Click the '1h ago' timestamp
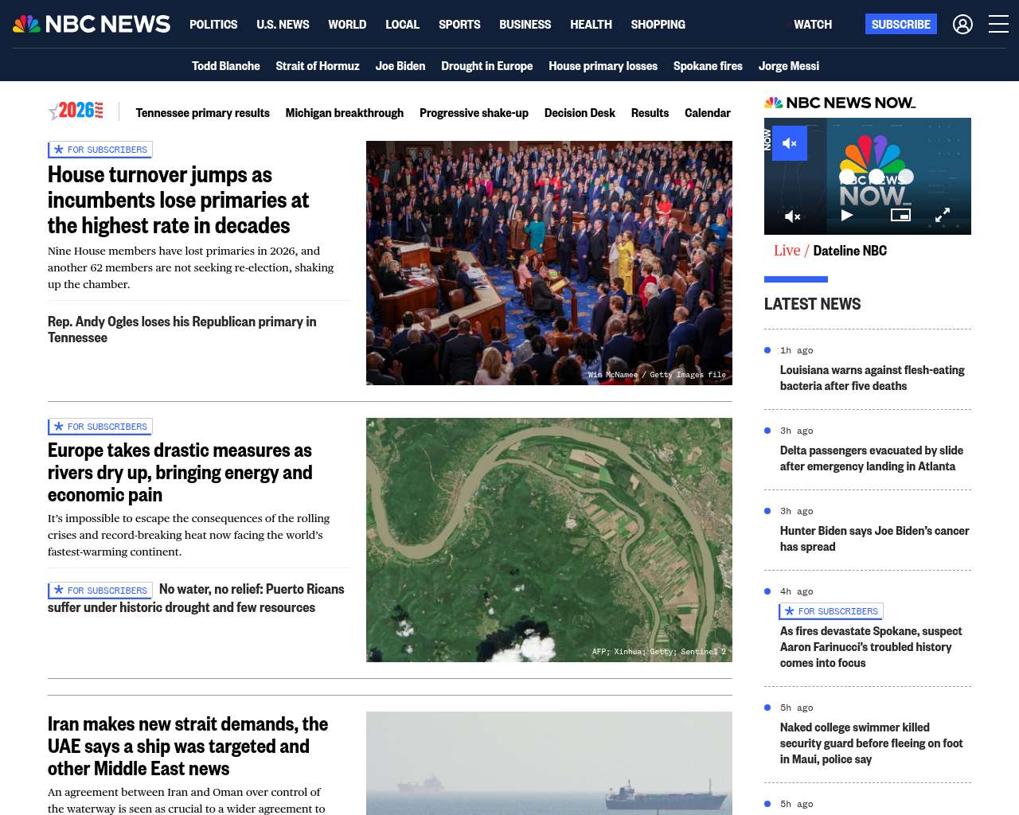This screenshot has height=815, width=1019. 796,350
